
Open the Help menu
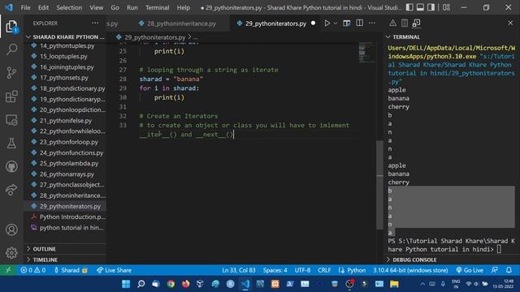tap(183, 7)
